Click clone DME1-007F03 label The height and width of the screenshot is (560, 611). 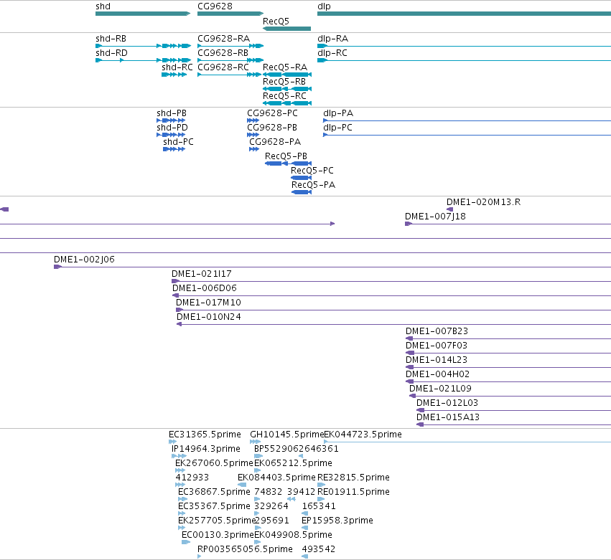pos(437,346)
